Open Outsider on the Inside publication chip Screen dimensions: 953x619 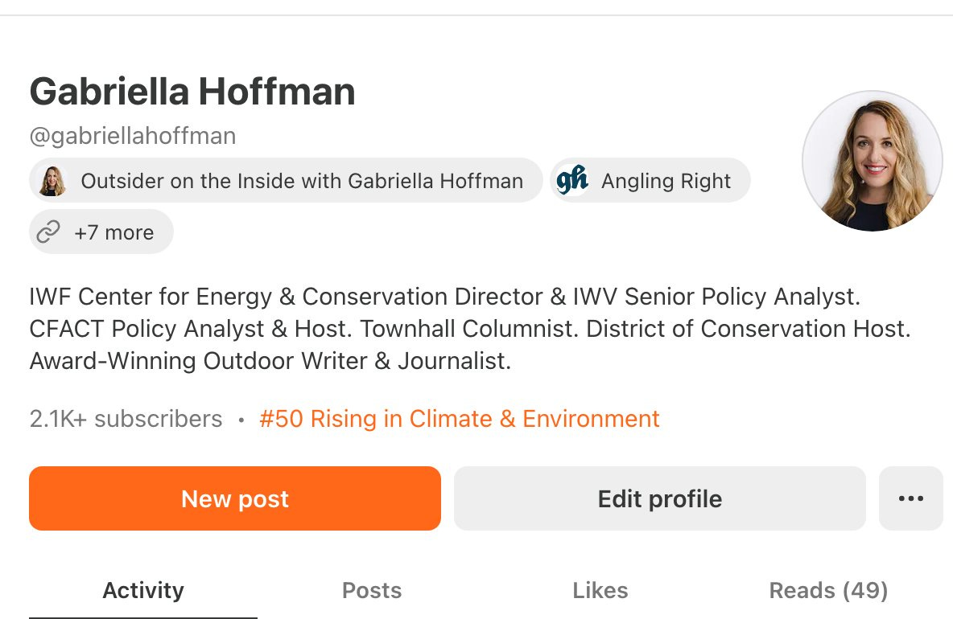click(x=286, y=180)
